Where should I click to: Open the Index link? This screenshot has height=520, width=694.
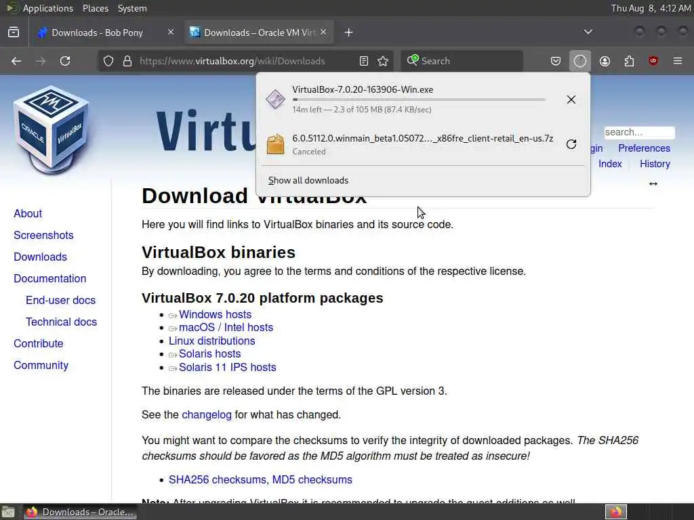coord(610,164)
